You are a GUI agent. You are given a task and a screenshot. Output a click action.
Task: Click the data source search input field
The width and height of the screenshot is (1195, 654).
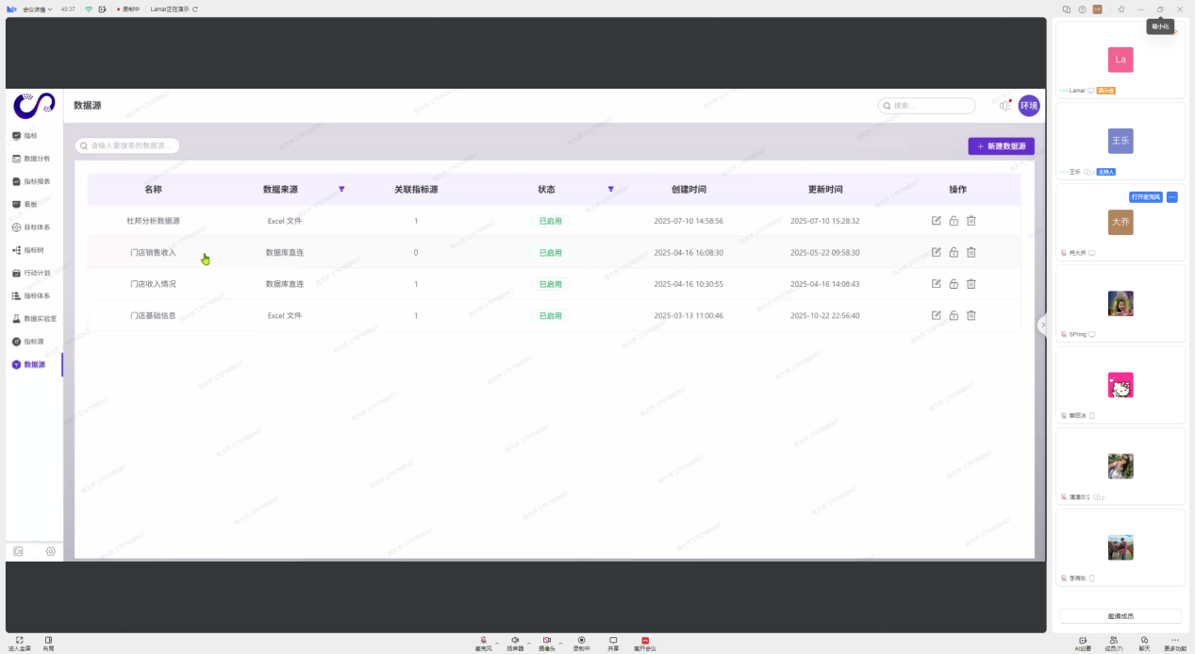coord(128,146)
